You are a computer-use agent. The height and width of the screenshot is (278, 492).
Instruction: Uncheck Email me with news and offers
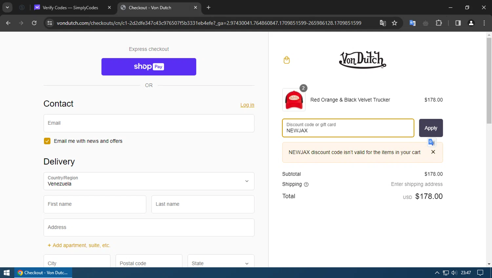(47, 141)
